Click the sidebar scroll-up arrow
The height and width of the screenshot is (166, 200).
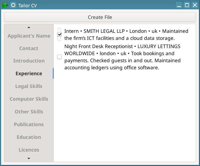(29, 27)
